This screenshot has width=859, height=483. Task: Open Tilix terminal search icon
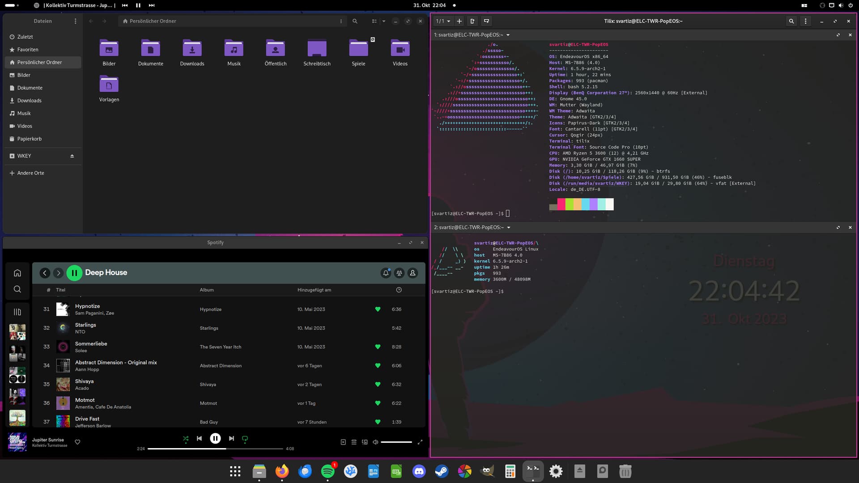click(791, 21)
